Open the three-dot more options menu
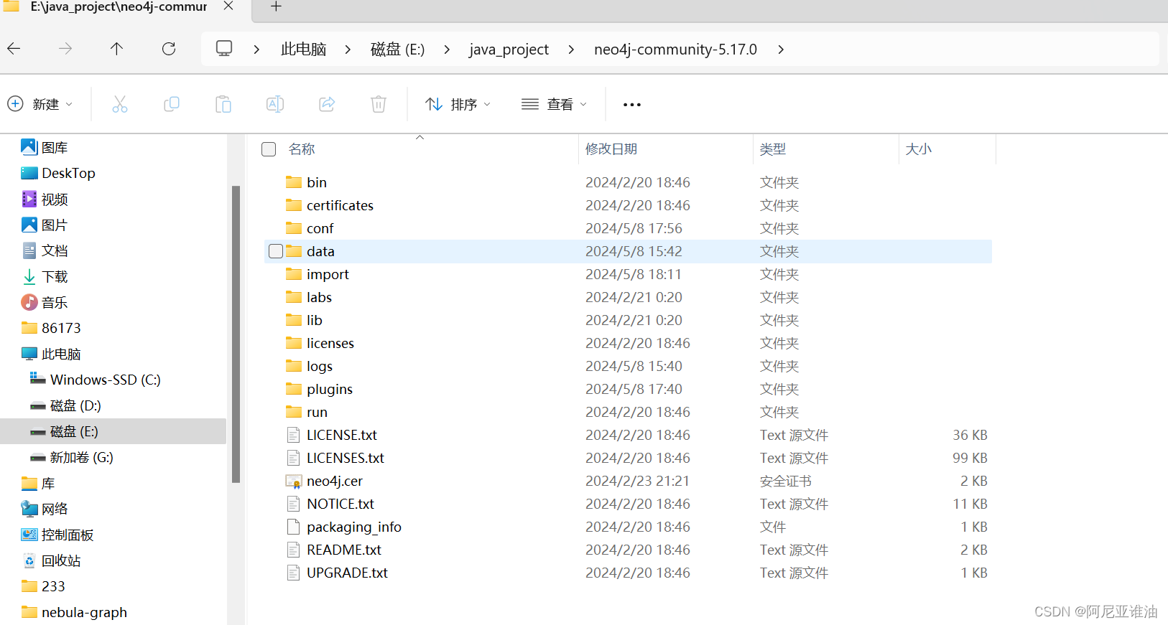This screenshot has height=625, width=1168. (x=632, y=105)
